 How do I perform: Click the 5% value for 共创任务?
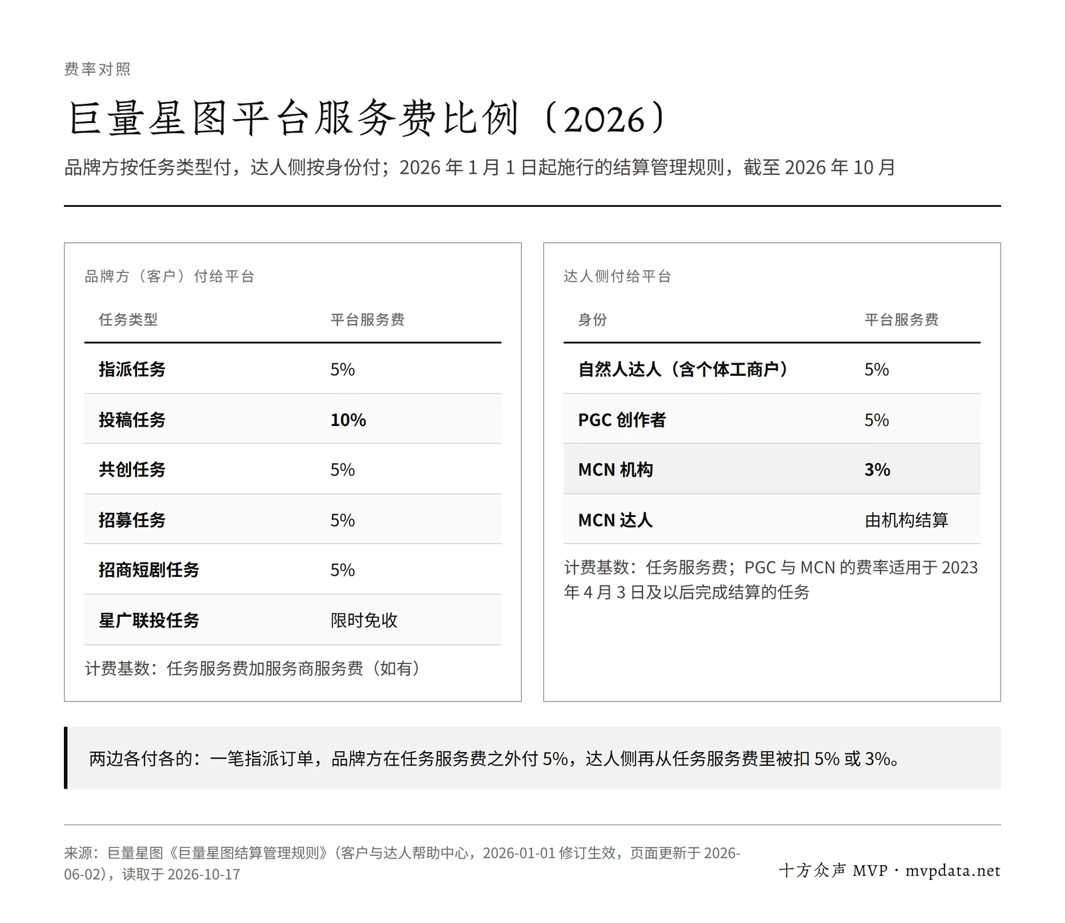pos(343,470)
